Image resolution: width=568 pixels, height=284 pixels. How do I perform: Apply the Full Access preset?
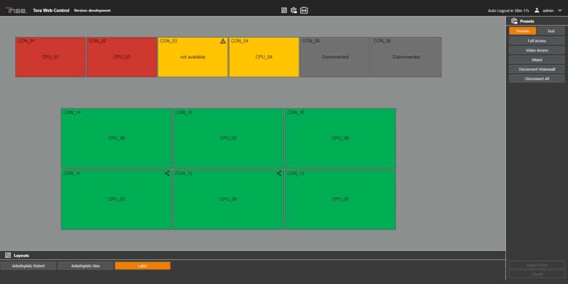[x=536, y=40]
